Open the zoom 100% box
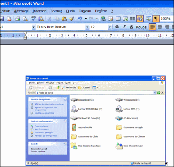Screen dimensions: 174x167 tap(167, 19)
